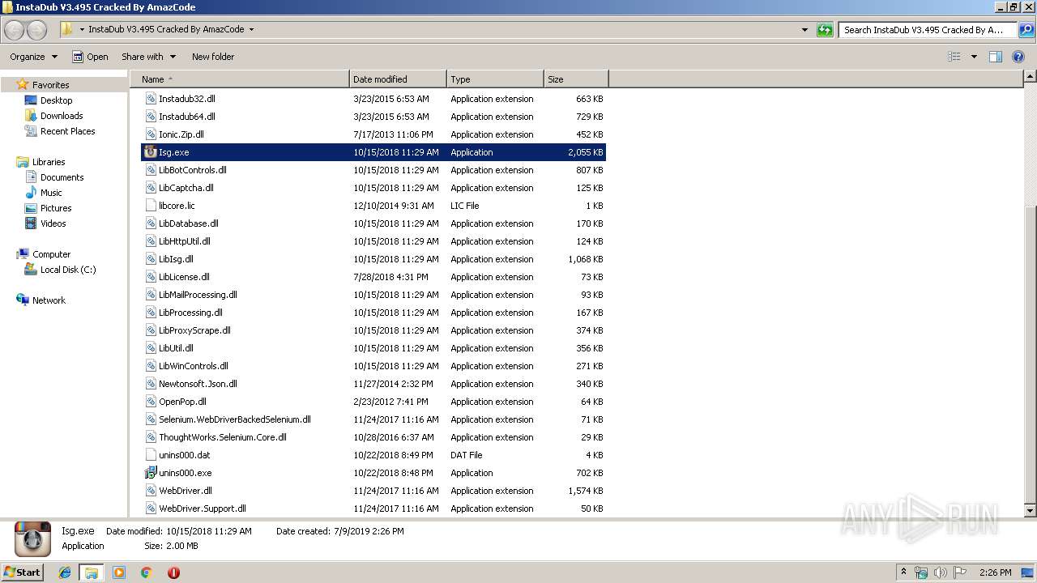Viewport: 1037px width, 583px height.
Task: Open the Start menu
Action: 22,572
